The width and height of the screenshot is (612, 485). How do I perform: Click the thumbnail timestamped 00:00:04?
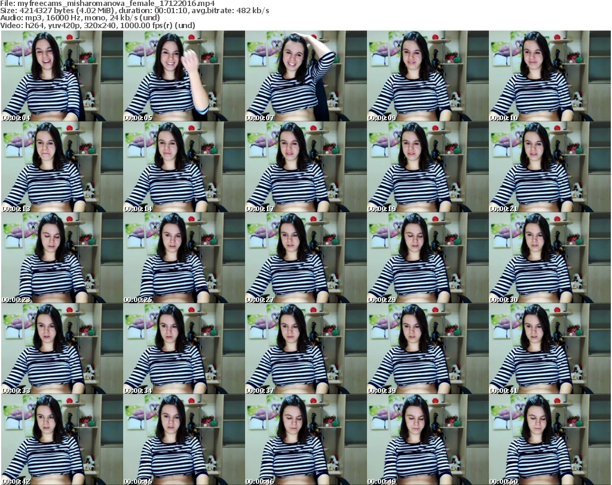[x=62, y=77]
